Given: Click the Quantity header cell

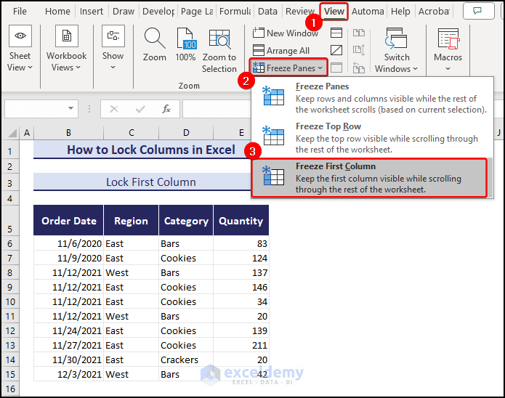Looking at the screenshot, I should [x=241, y=221].
